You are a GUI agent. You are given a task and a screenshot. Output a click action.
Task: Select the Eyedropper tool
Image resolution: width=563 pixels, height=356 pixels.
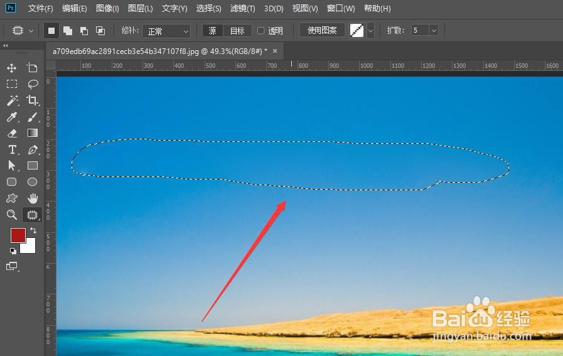(x=12, y=117)
